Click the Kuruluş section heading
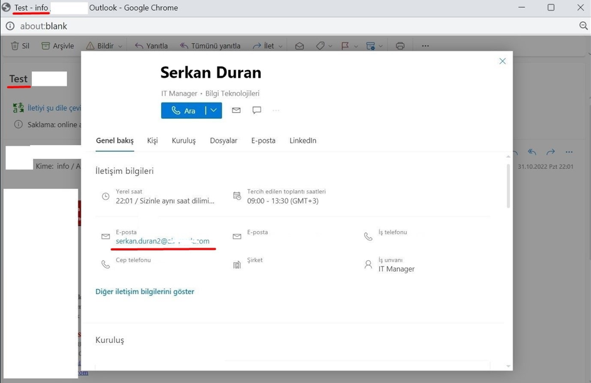The width and height of the screenshot is (591, 383). (110, 340)
